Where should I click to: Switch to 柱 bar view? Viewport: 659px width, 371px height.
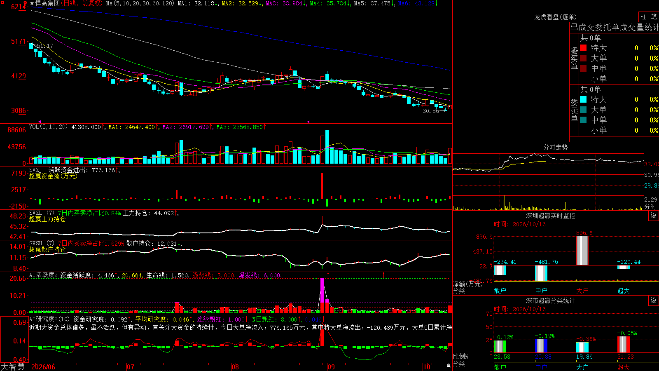click(643, 16)
